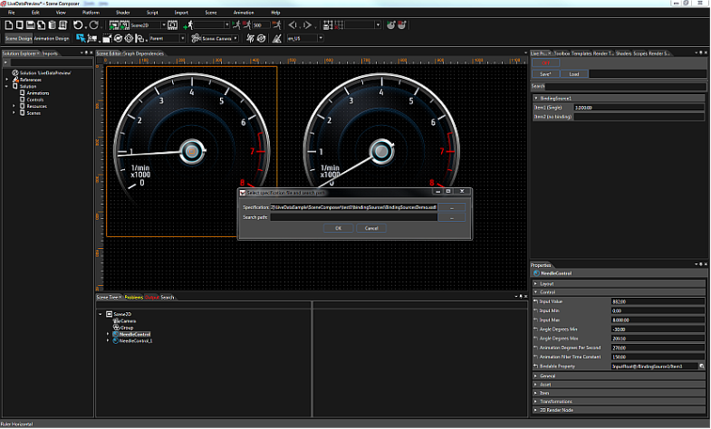Collapse the BindingSource1 group
This screenshot has width=711, height=429.
(536, 99)
